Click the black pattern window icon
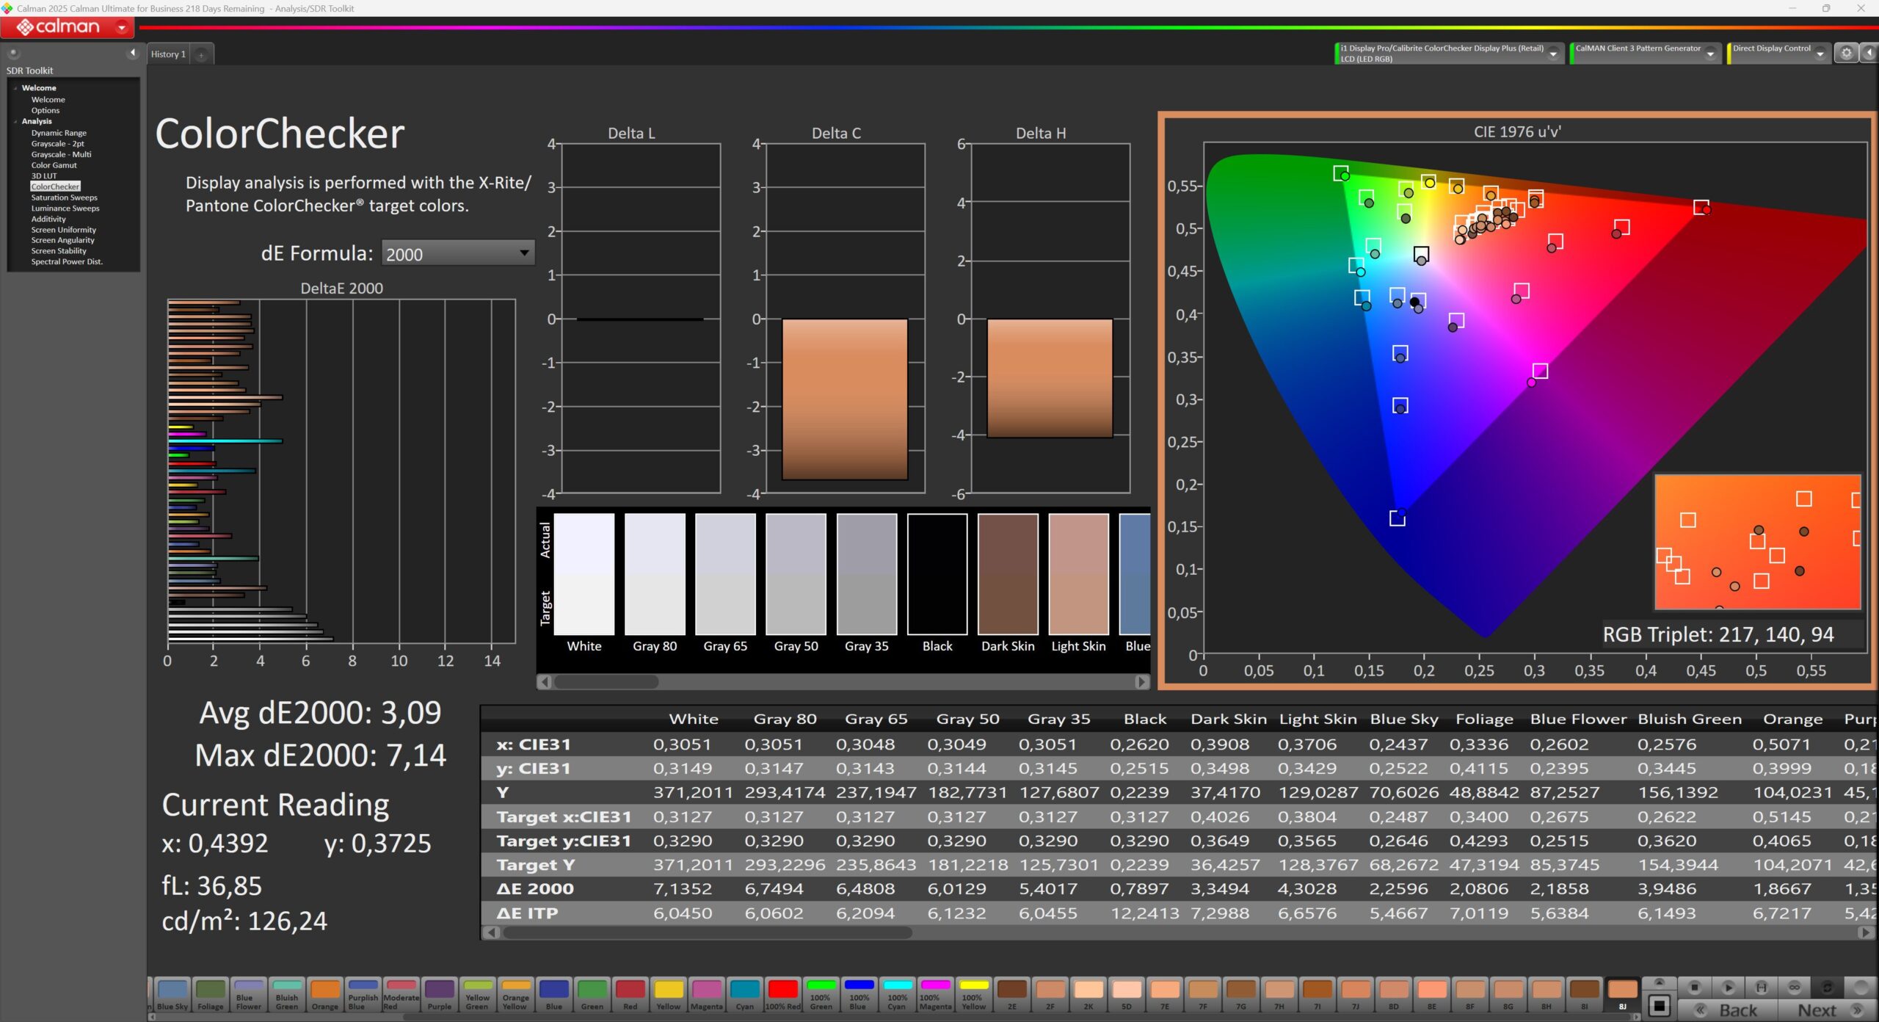 click(x=1659, y=1006)
